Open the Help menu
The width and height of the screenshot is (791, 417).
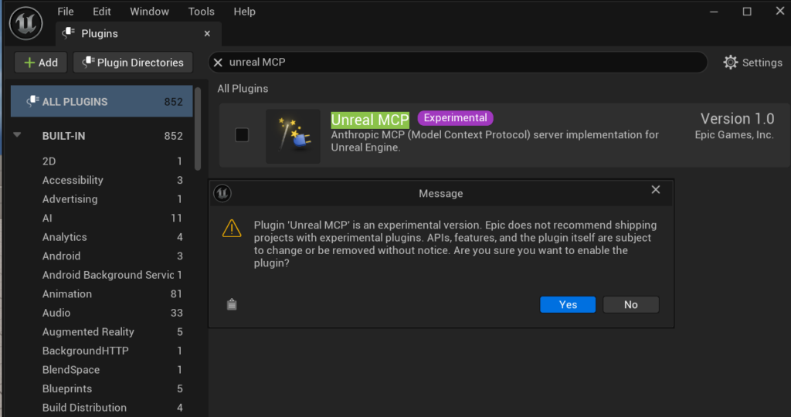coord(244,11)
